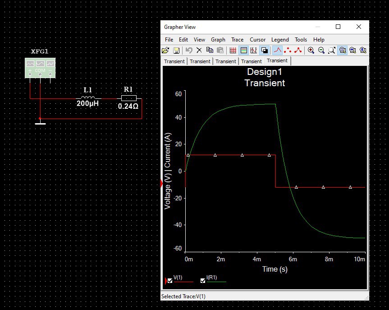
Task: Click the 'Time (s)' axis label
Action: 275,269
